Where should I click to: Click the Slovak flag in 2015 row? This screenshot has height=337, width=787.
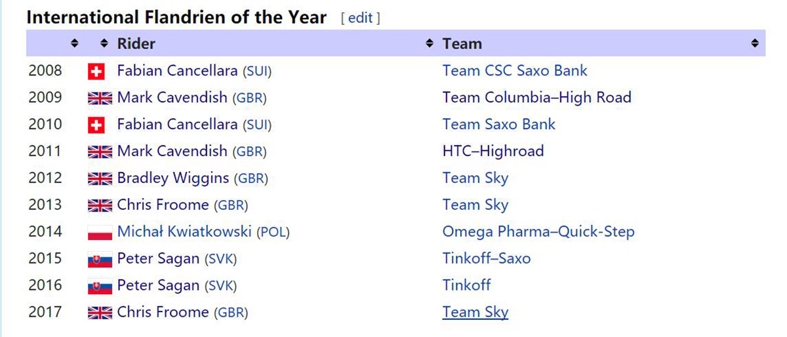[100, 260]
